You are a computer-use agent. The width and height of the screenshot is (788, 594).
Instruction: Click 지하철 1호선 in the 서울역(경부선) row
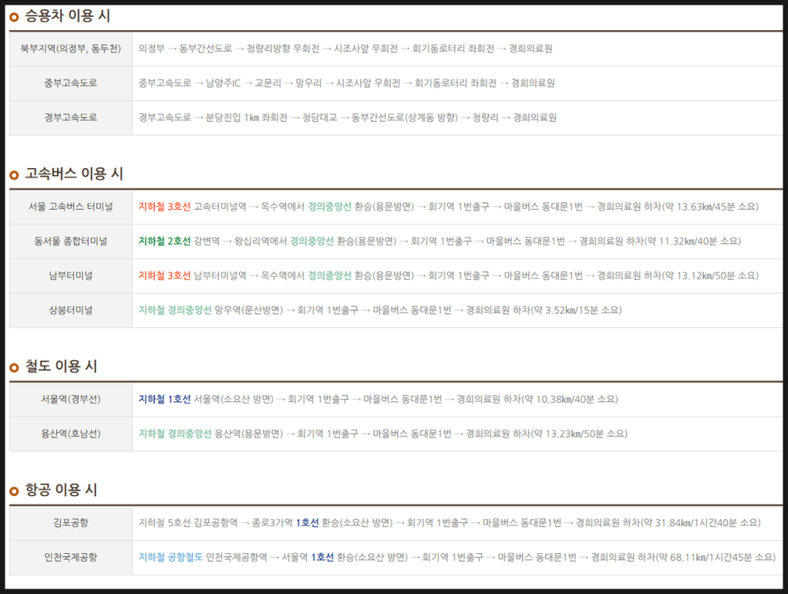164,399
